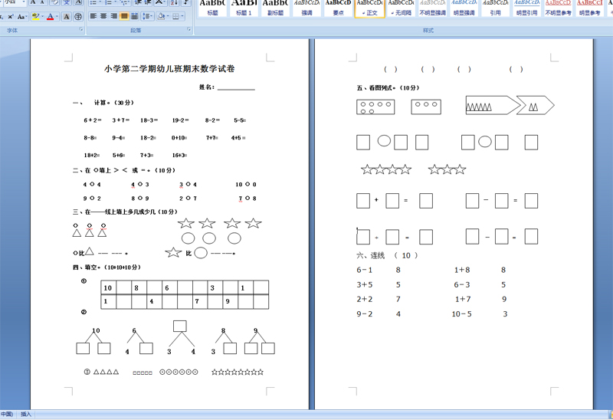Click the expression 3+5
The width and height of the screenshot is (613, 420).
pos(365,284)
